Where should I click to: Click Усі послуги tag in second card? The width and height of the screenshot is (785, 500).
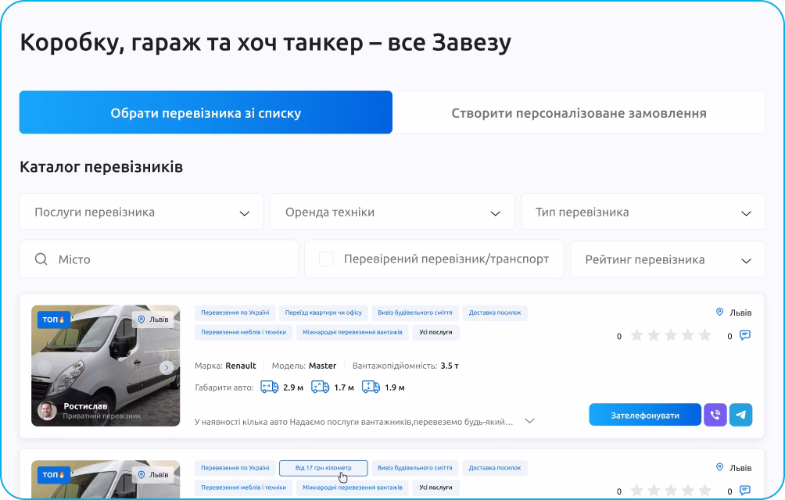(x=436, y=487)
